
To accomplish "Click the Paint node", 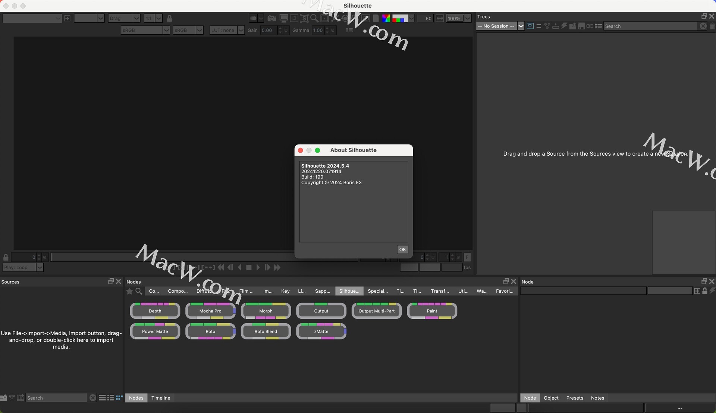I will pos(432,311).
